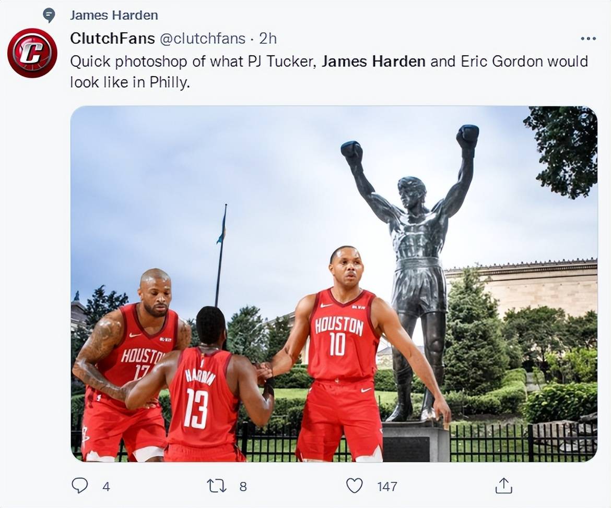
Task: Open the share upload icon
Action: (x=503, y=486)
